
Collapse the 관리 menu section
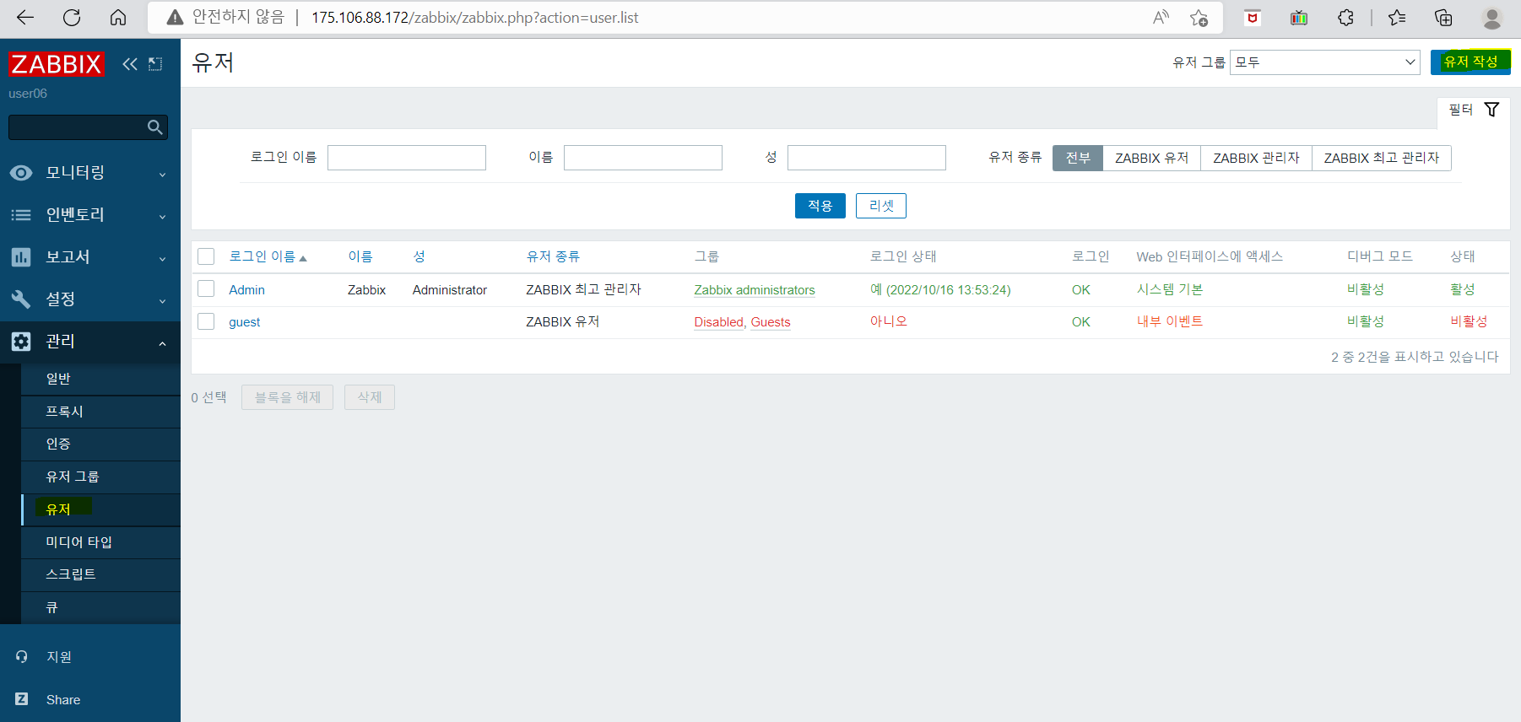[x=90, y=342]
